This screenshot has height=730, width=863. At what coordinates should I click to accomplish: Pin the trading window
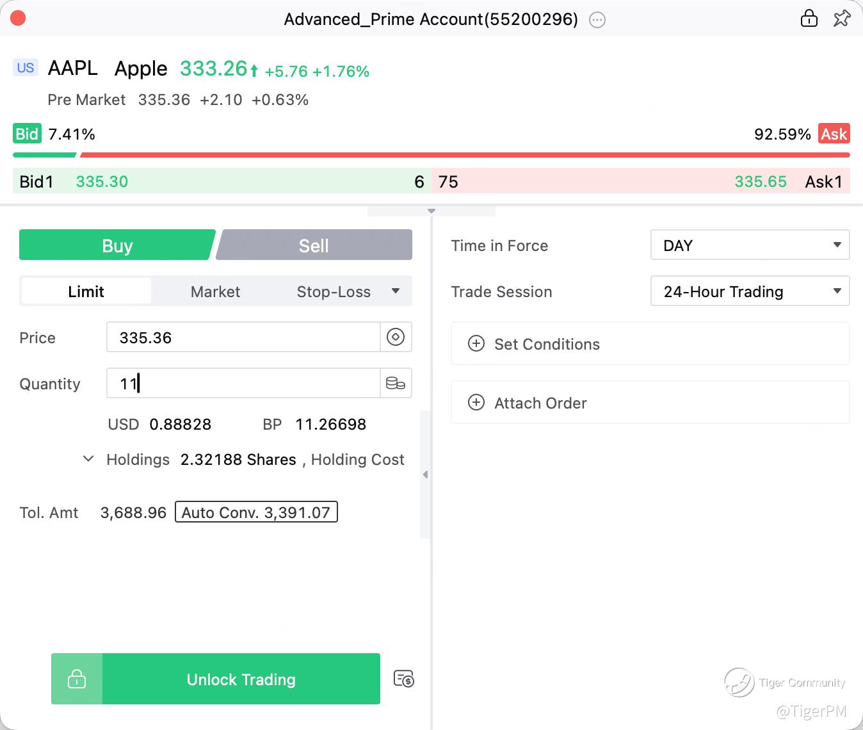click(842, 18)
